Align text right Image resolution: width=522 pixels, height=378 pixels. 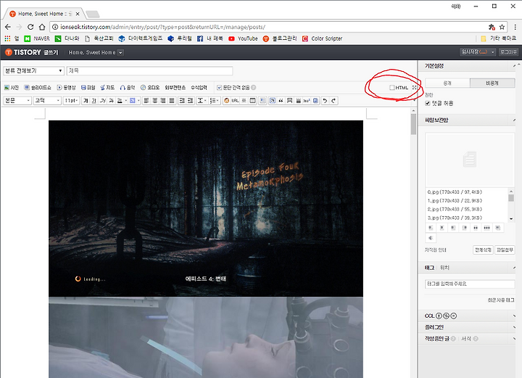pos(163,101)
